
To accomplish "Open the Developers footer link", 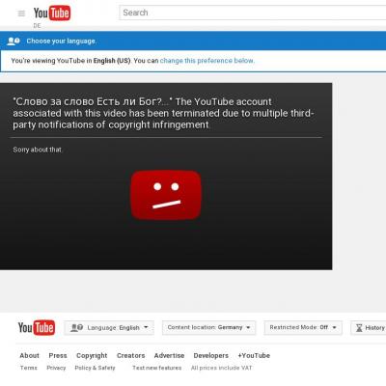I will click(211, 356).
